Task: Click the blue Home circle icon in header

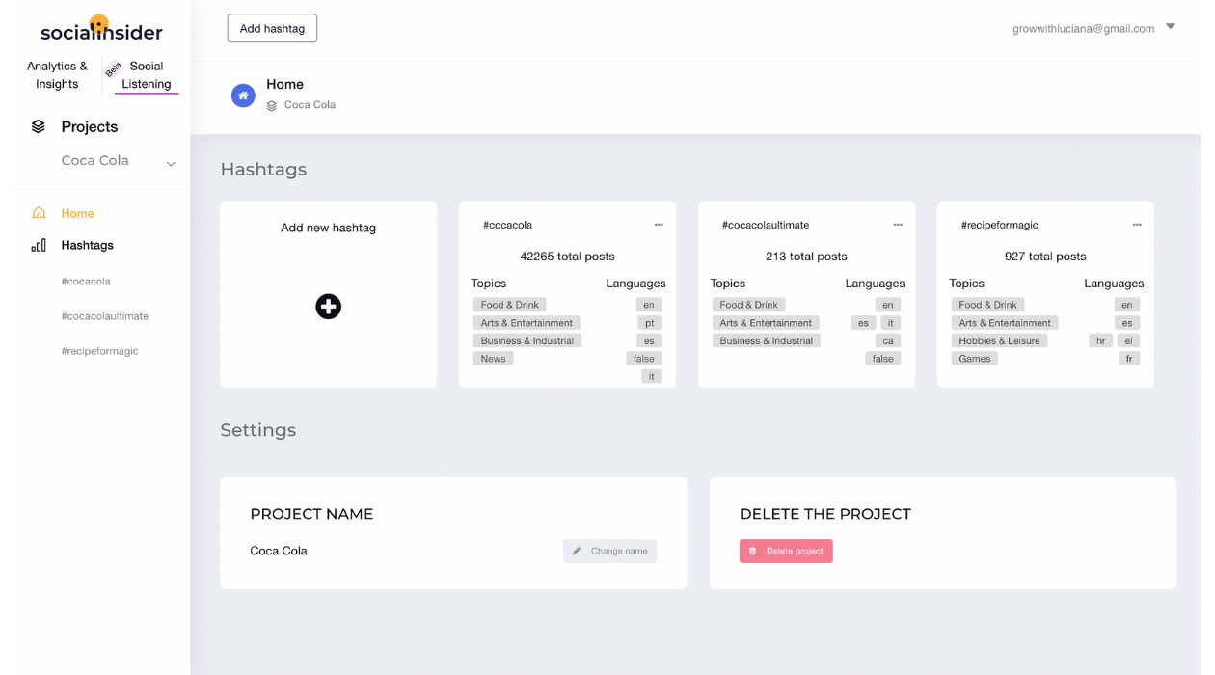Action: point(243,95)
